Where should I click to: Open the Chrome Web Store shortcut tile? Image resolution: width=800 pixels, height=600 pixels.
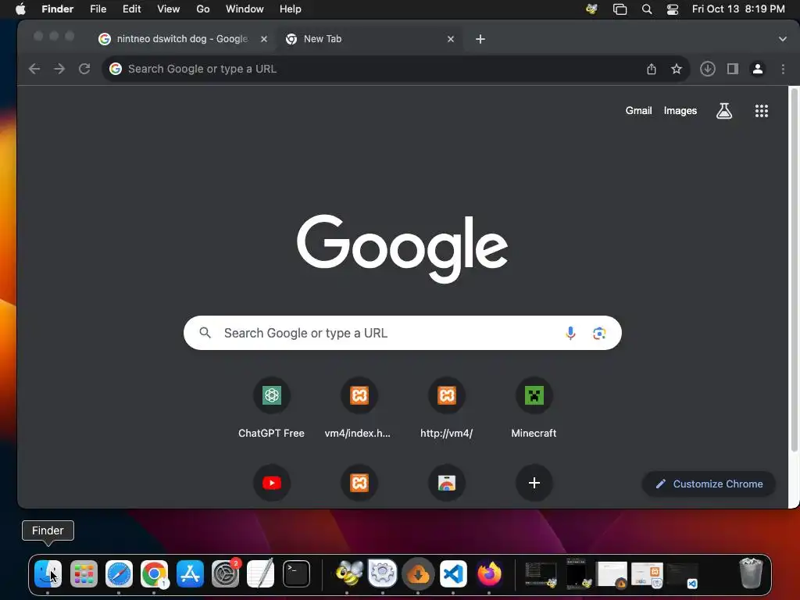coord(446,483)
